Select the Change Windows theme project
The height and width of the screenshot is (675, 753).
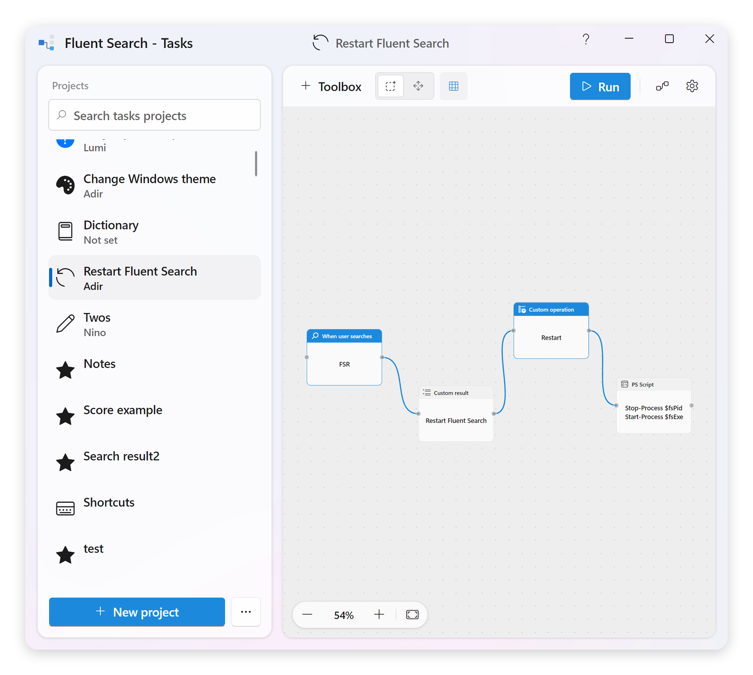click(155, 185)
